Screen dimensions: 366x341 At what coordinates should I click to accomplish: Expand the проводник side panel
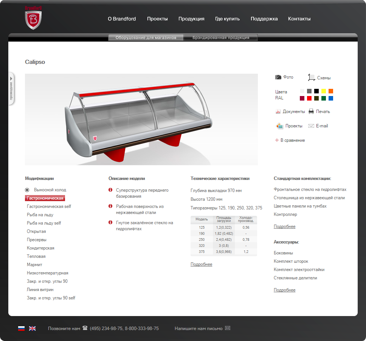(11, 89)
